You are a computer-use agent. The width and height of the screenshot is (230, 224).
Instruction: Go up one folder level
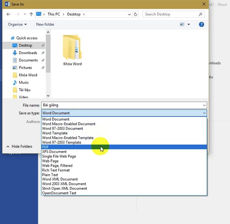[31, 14]
